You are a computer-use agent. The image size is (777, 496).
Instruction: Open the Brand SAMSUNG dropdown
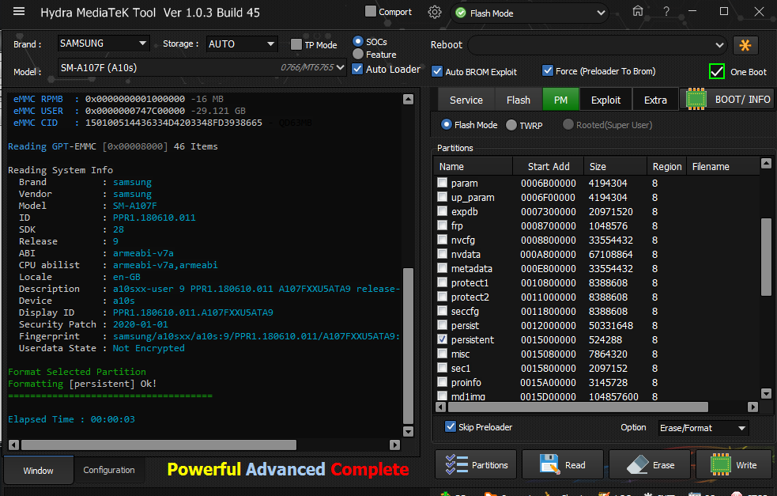[x=103, y=44]
